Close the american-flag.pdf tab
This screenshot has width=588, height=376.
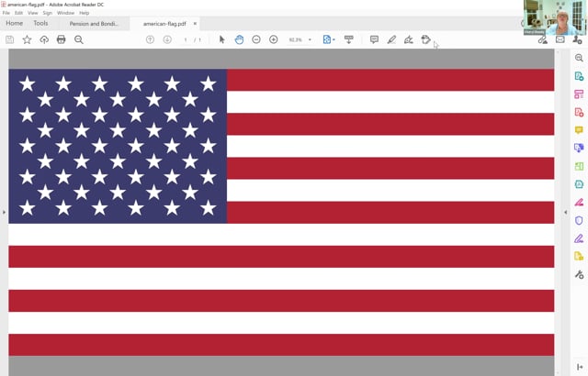click(195, 24)
